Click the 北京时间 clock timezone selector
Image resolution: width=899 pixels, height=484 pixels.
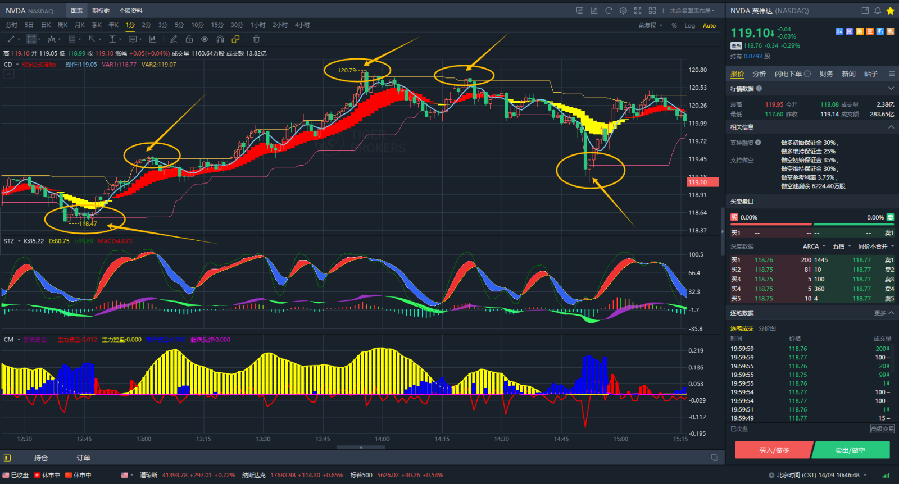point(818,475)
